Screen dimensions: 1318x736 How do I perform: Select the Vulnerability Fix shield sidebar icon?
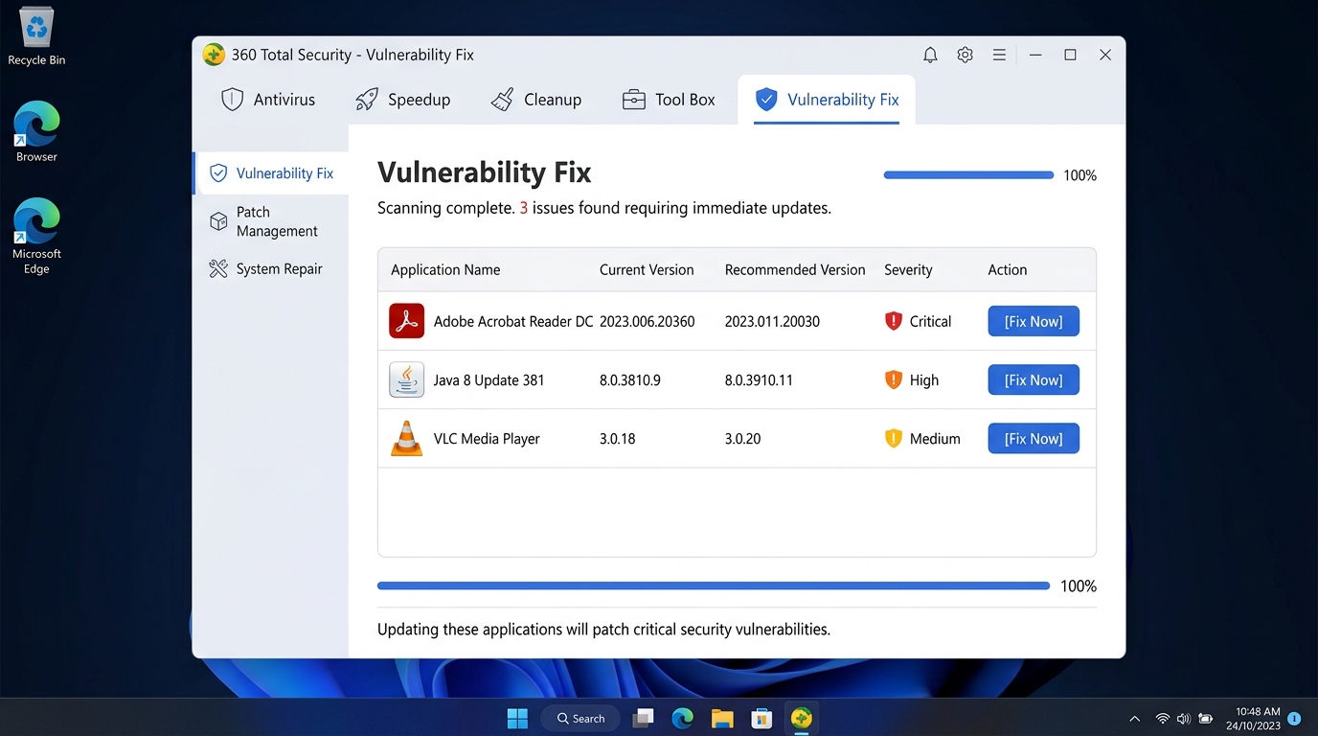click(x=218, y=173)
